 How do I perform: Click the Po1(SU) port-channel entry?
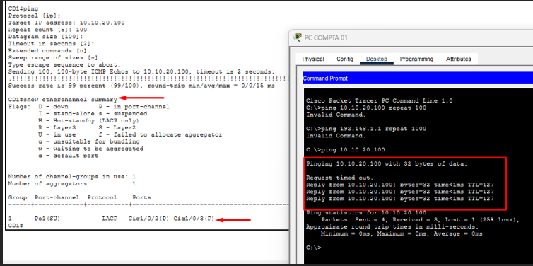[47, 219]
